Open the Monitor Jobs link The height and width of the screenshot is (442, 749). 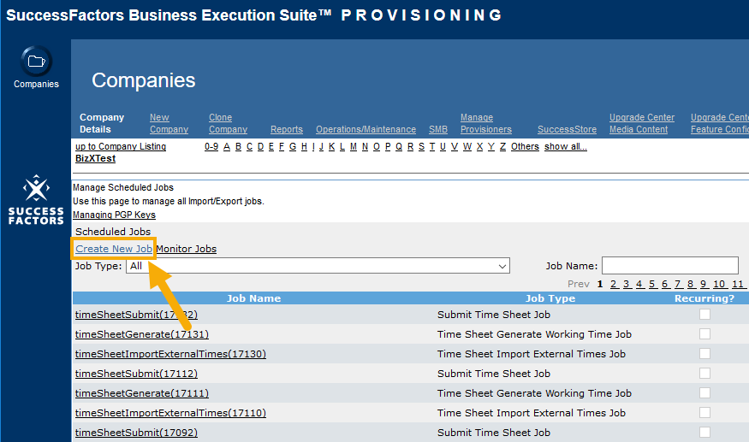(187, 249)
